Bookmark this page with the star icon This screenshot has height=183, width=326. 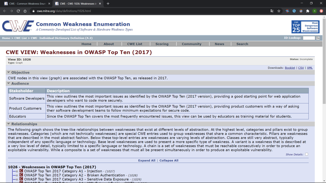click(279, 11)
